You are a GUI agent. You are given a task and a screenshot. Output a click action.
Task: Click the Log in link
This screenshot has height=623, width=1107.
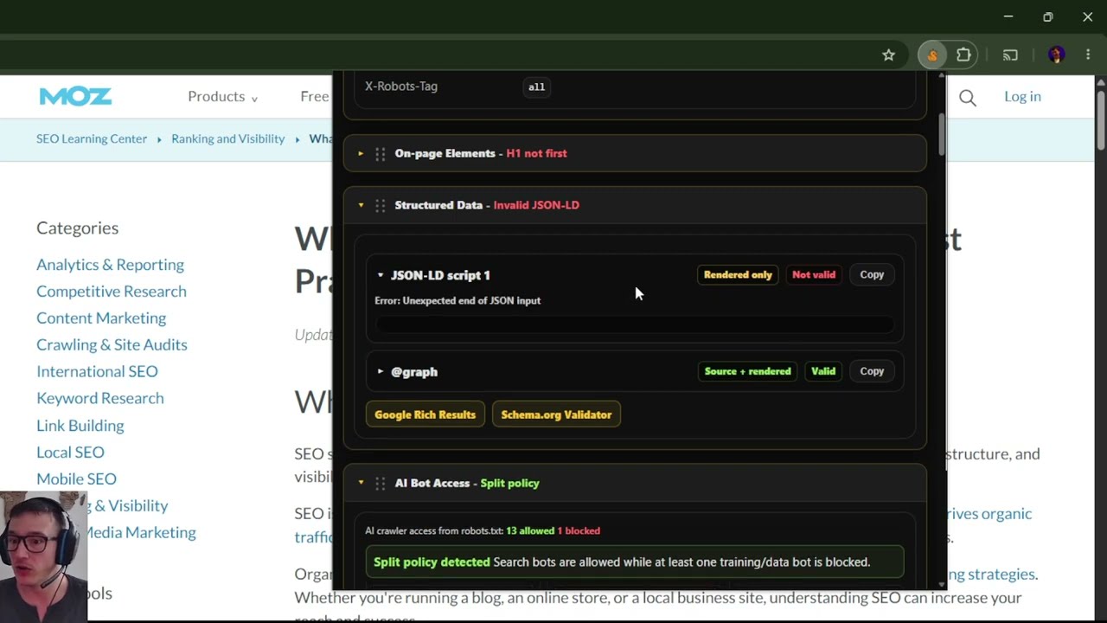(x=1022, y=96)
